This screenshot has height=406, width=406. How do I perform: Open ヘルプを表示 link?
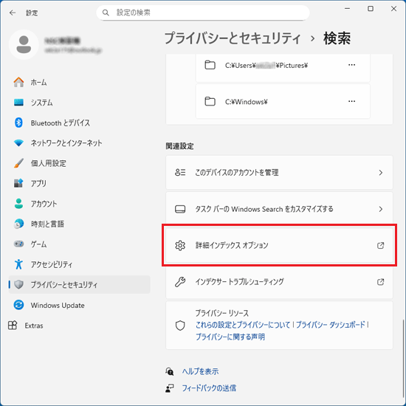[200, 371]
